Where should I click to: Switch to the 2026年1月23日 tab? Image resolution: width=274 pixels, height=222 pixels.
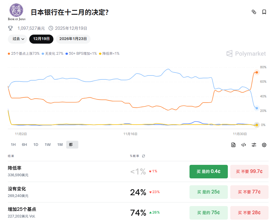point(73,39)
